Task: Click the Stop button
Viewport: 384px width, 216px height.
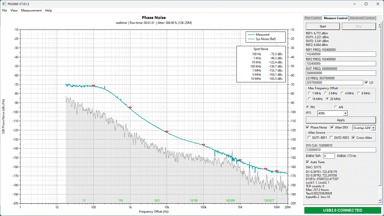Action: 359,26
